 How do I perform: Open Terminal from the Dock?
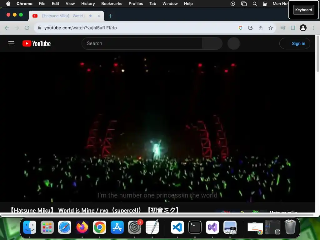coord(195,227)
